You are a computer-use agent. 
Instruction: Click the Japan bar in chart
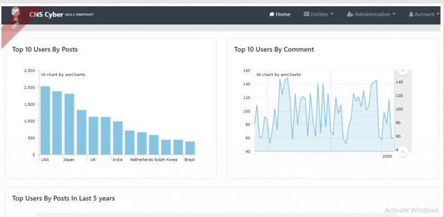tap(69, 124)
